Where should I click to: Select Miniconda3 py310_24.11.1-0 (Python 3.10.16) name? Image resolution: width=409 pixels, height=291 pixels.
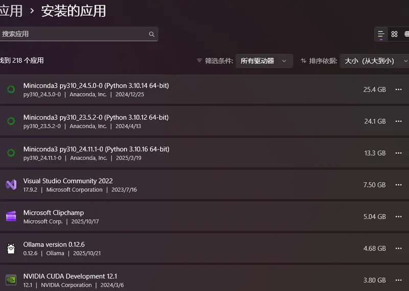click(x=96, y=149)
